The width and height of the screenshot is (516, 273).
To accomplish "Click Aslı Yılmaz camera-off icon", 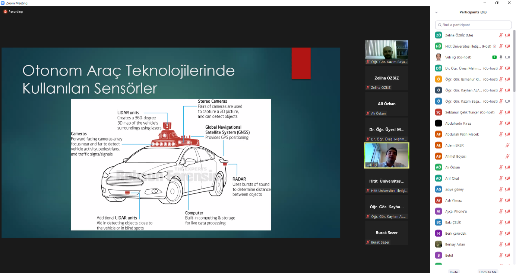I will (x=507, y=200).
